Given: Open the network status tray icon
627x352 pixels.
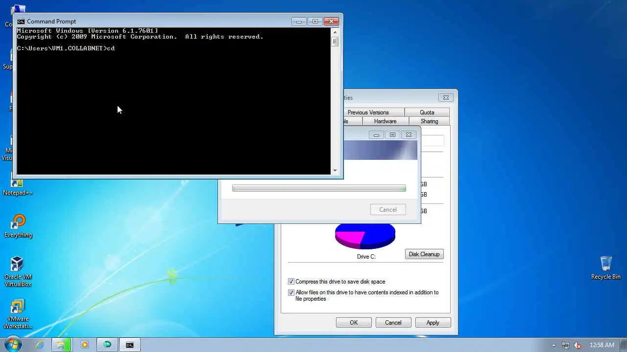Looking at the screenshot, I should click(566, 345).
